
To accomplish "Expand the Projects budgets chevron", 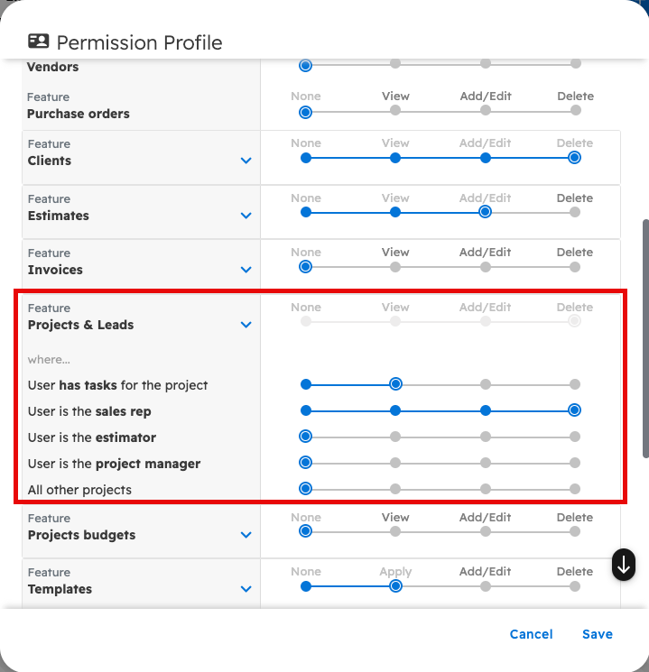I will coord(246,535).
